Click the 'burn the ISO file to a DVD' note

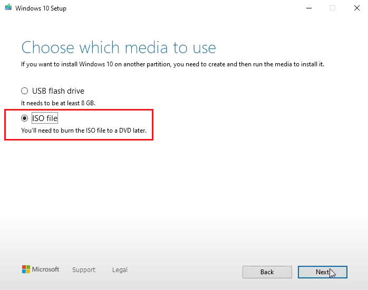(83, 130)
